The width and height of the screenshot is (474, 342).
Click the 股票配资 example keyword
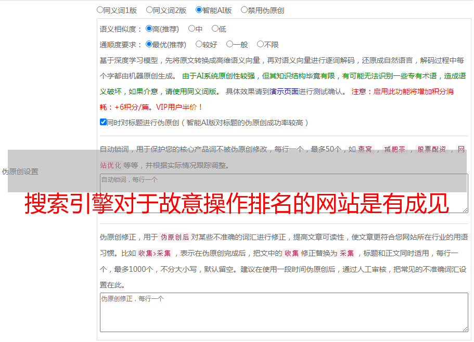pyautogui.click(x=432, y=149)
